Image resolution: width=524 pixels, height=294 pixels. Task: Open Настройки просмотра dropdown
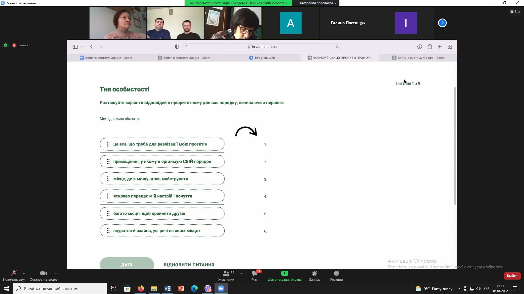(x=318, y=3)
